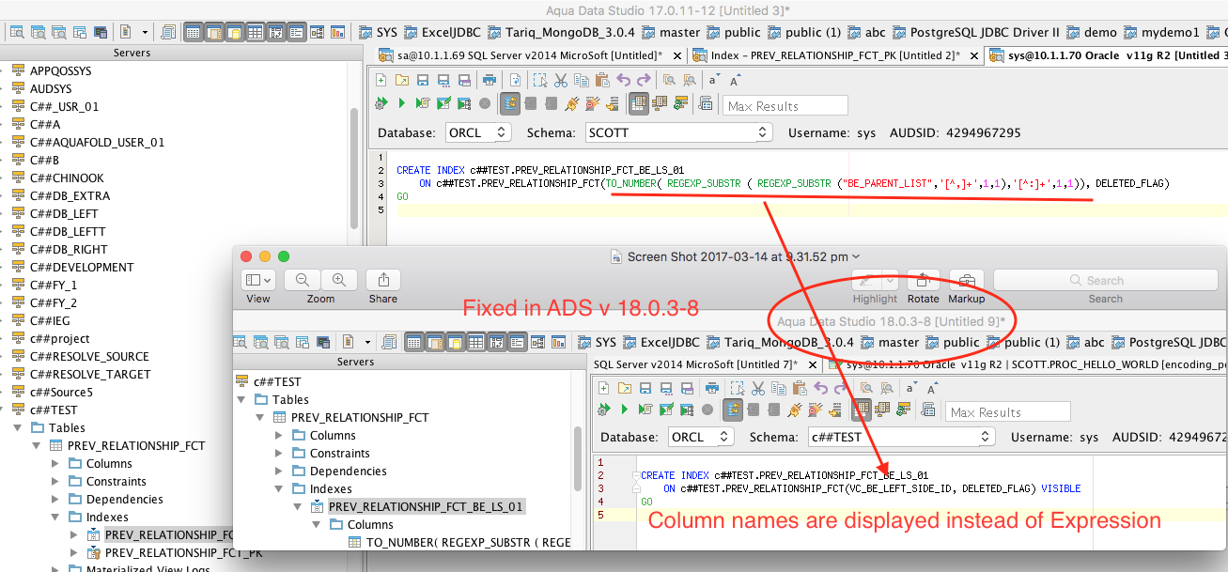Screen dimensions: 1228x572
Task: Select sys@10.1.1.70 Oracle v11g R2 tab
Action: [1107, 55]
